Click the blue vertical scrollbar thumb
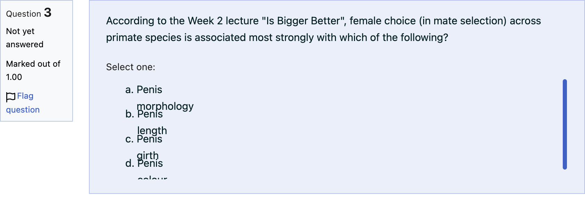The height and width of the screenshot is (205, 585). click(565, 124)
